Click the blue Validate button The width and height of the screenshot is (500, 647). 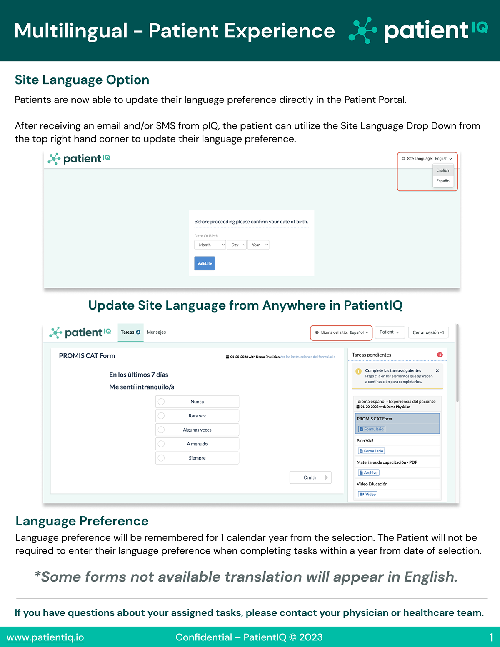[205, 263]
